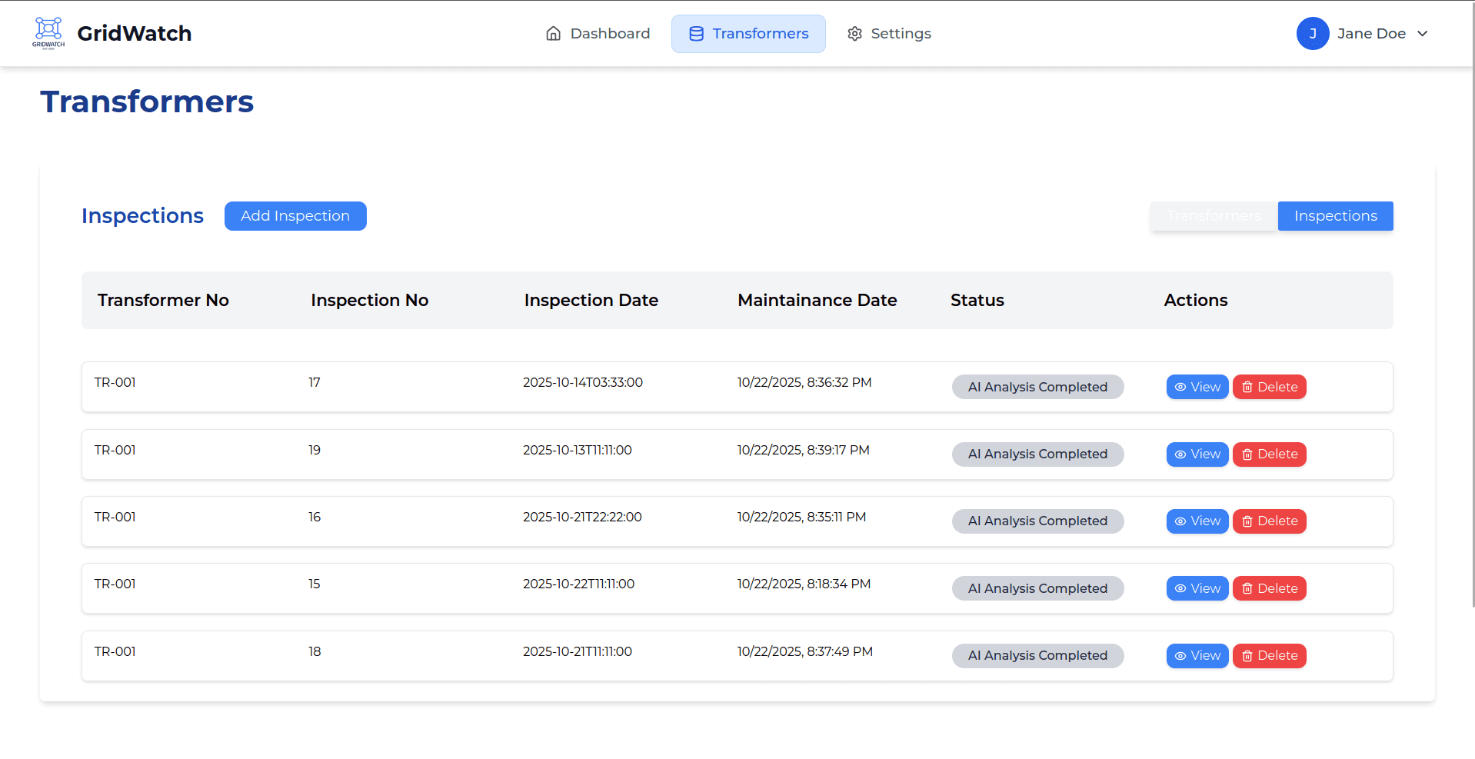
Task: Click the Jane Doe avatar circle
Action: click(1312, 34)
